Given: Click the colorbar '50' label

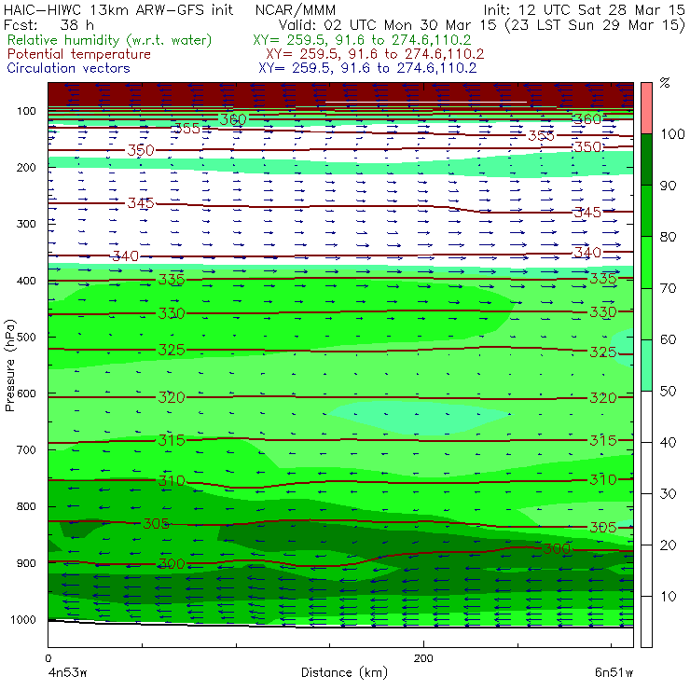Looking at the screenshot, I should tap(668, 392).
